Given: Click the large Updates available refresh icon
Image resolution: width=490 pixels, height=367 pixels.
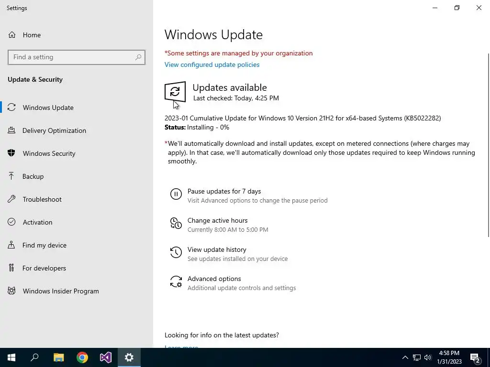Looking at the screenshot, I should (x=175, y=91).
